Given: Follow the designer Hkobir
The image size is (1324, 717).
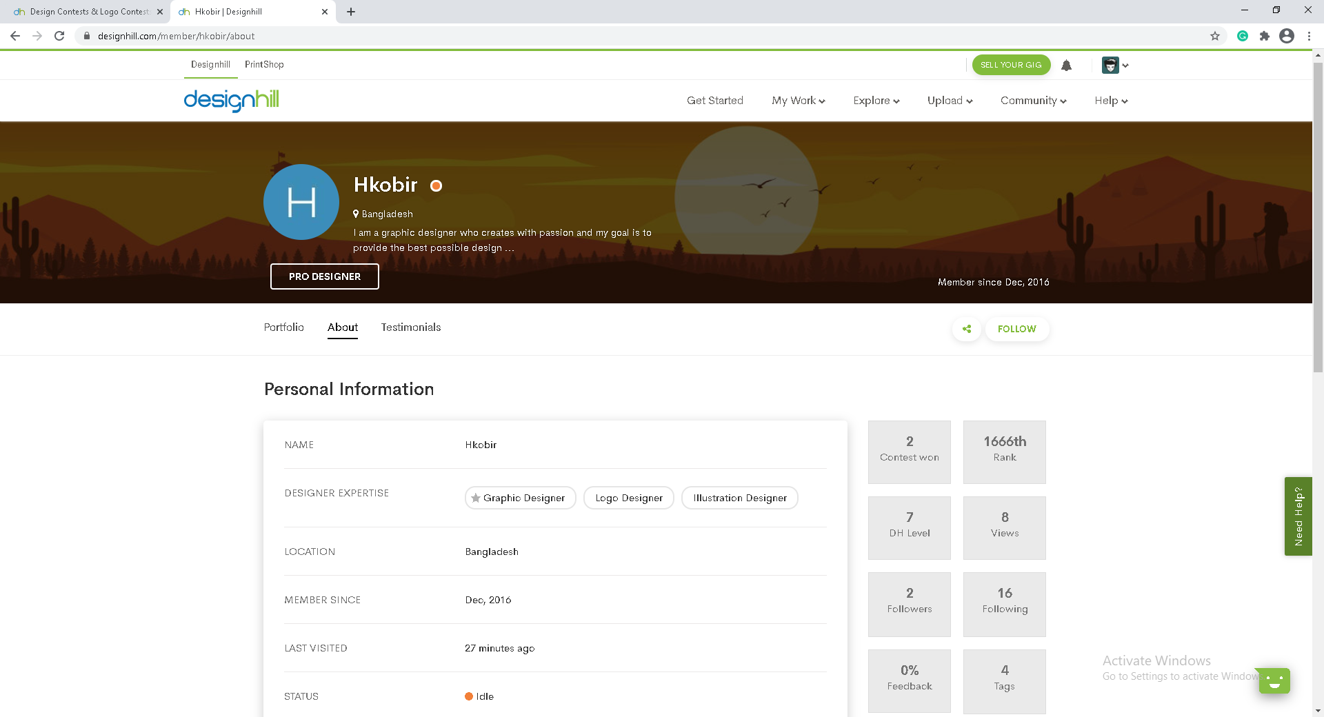Looking at the screenshot, I should click(x=1016, y=329).
